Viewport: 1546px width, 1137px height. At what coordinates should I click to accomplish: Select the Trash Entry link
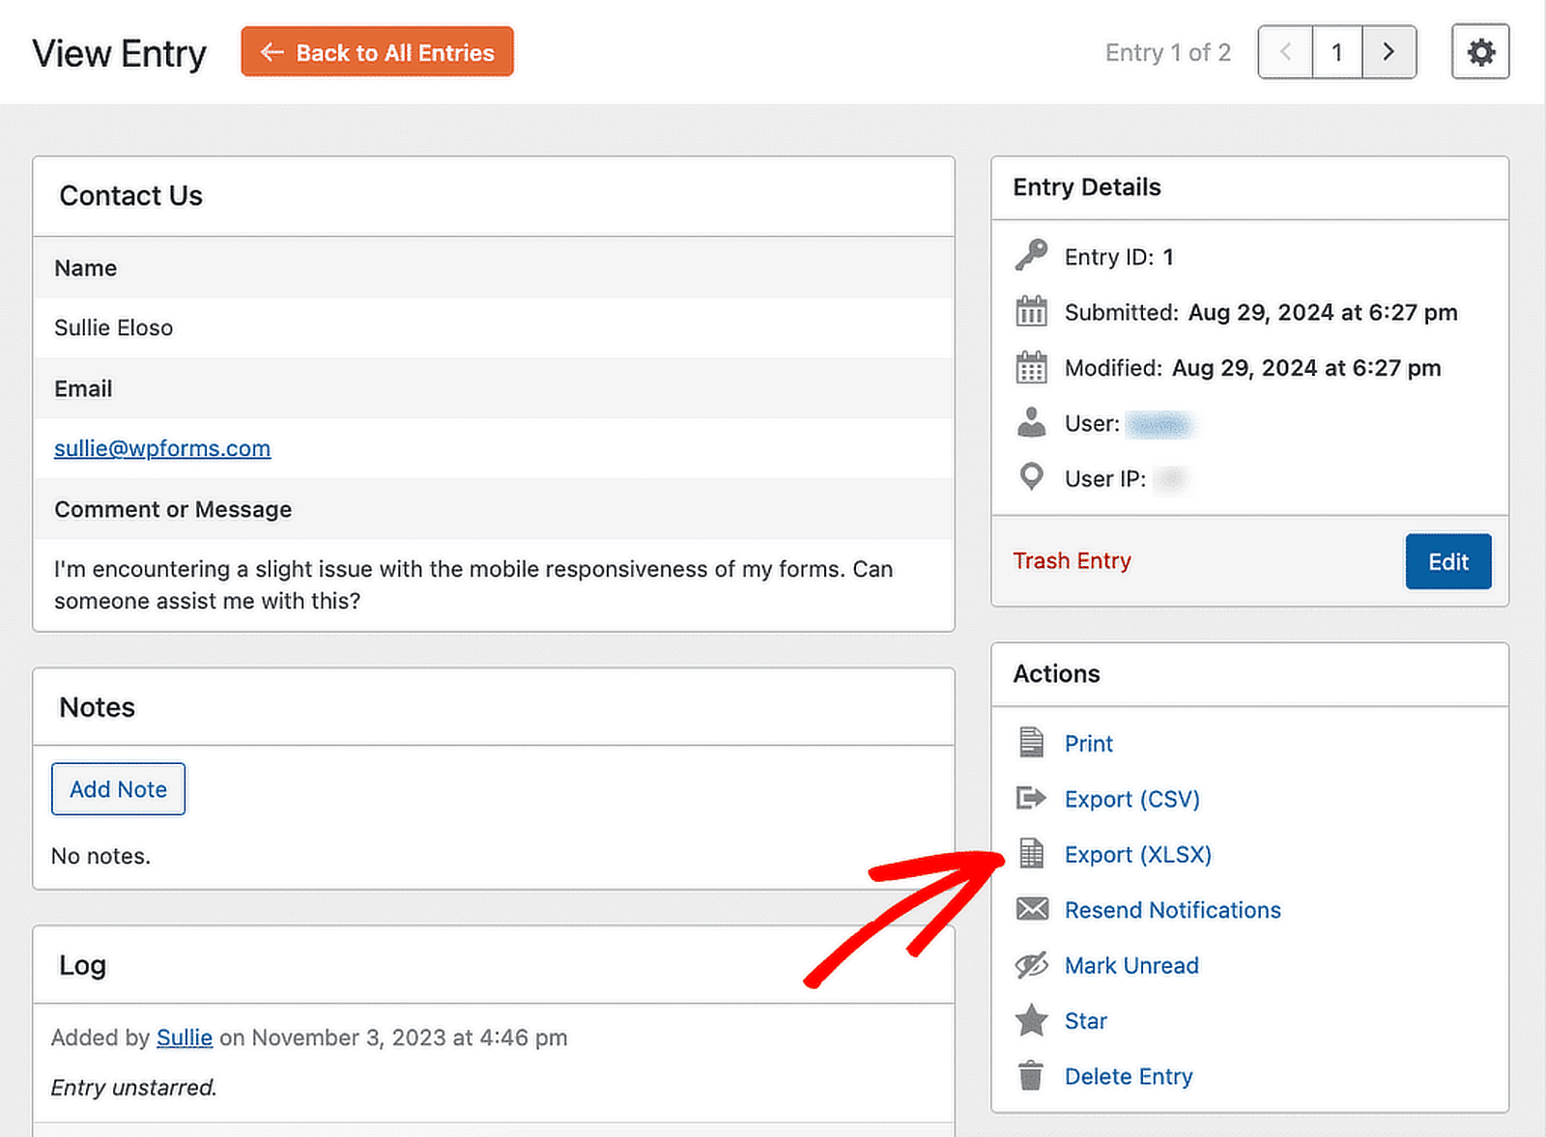[1072, 560]
